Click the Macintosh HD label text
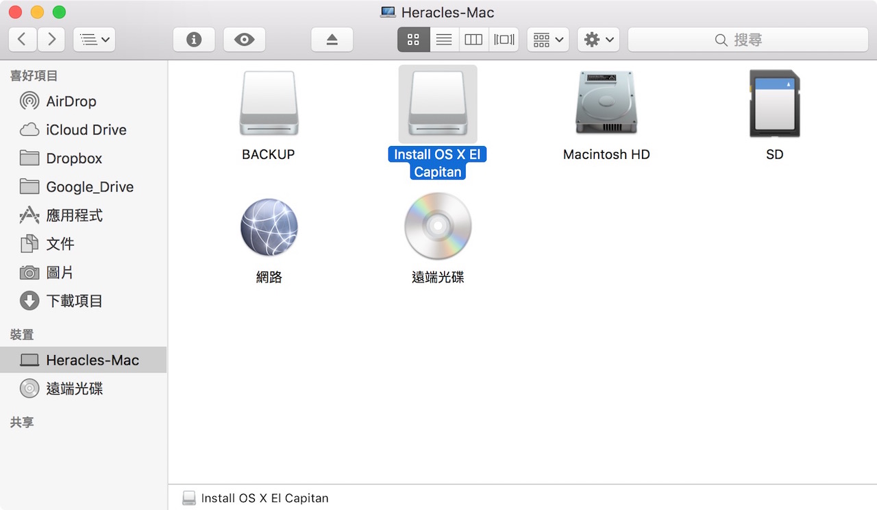Viewport: 877px width, 510px height. tap(606, 155)
